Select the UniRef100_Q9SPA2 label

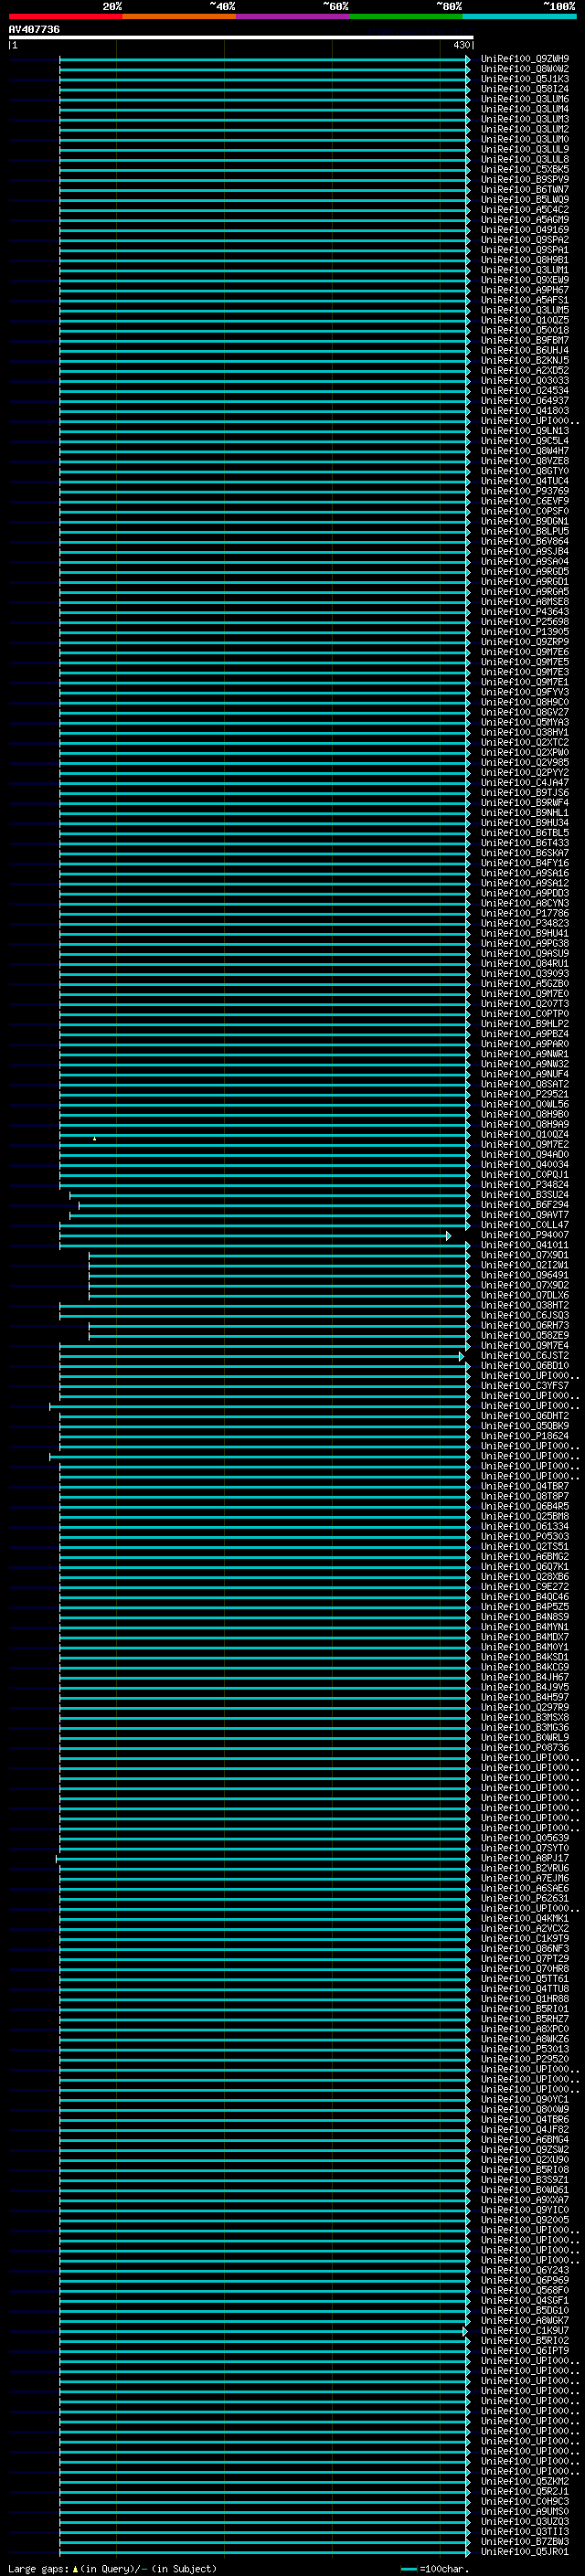(x=525, y=240)
